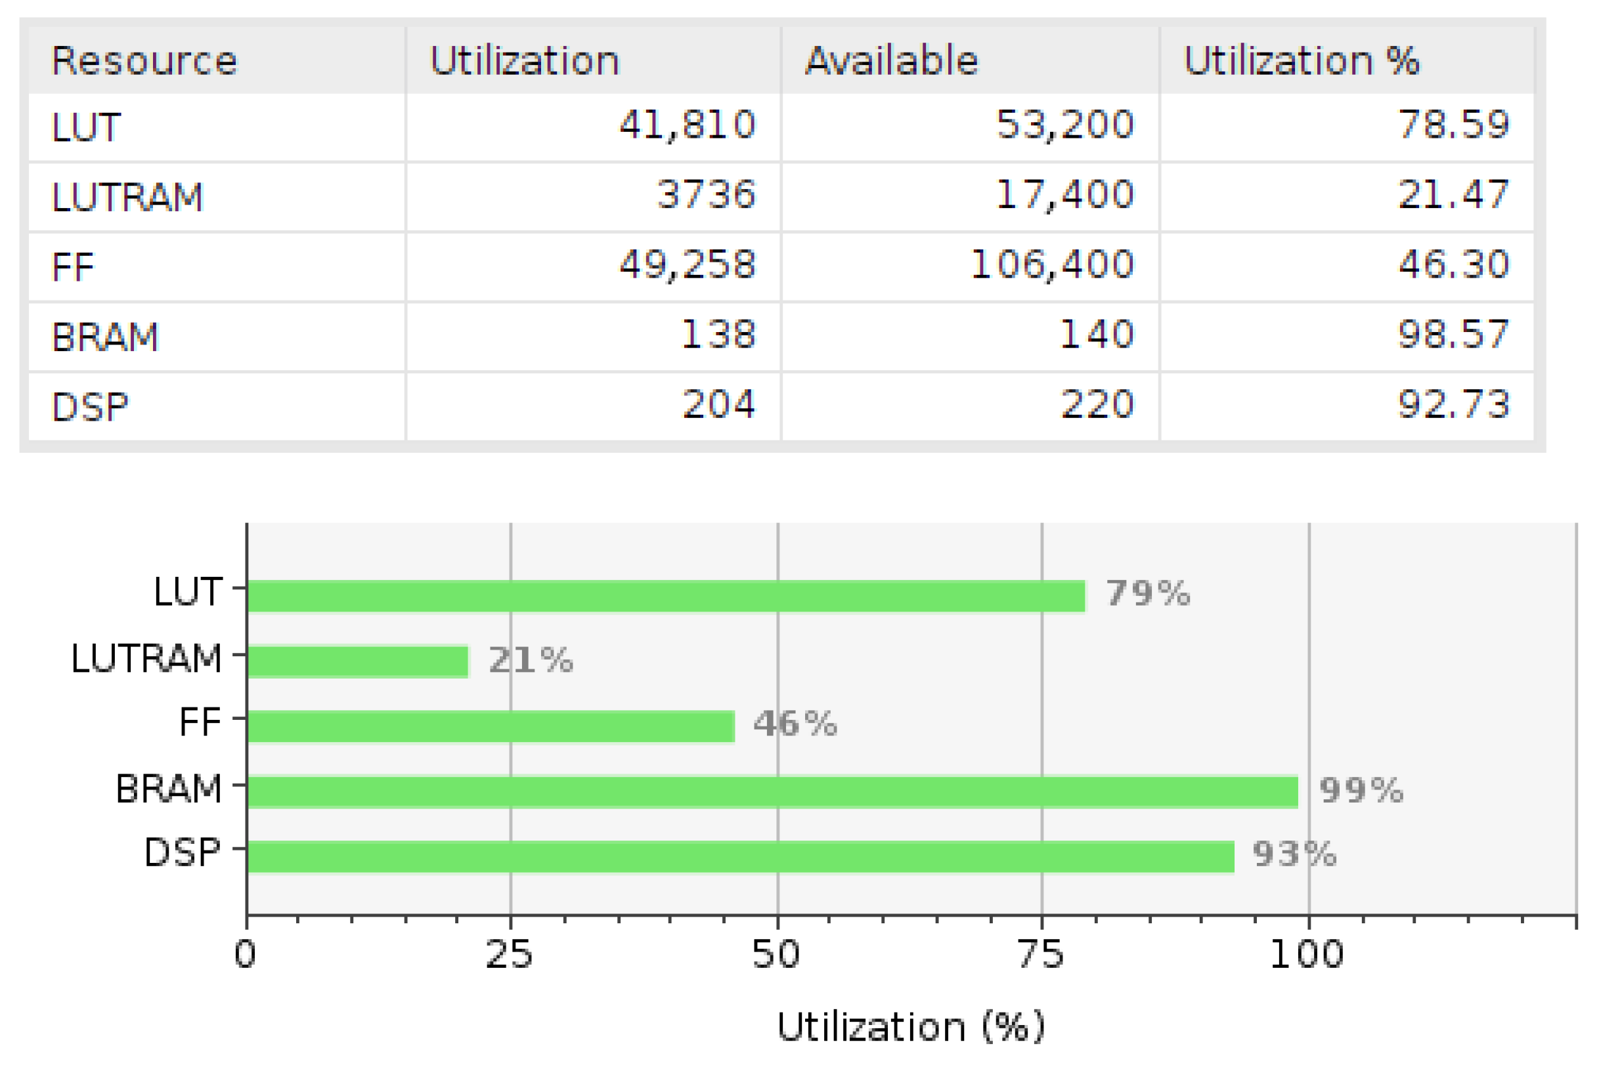
Task: Click the green LUT bar at 79%
Action: pos(665,596)
